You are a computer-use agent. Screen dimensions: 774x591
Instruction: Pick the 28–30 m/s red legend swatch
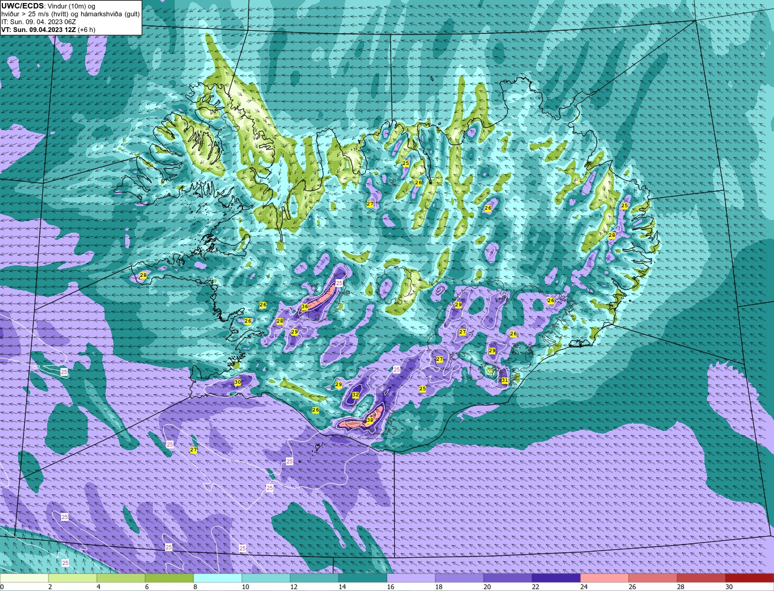click(x=701, y=578)
